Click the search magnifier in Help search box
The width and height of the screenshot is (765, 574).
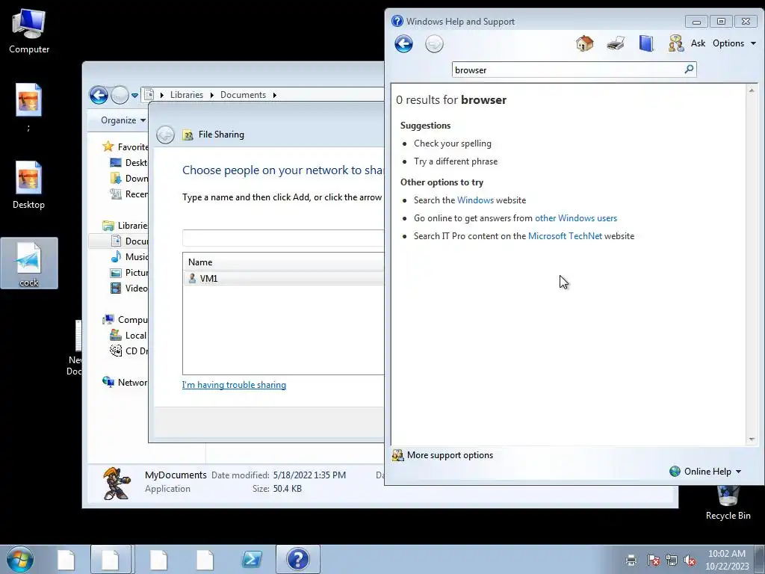[x=689, y=70]
